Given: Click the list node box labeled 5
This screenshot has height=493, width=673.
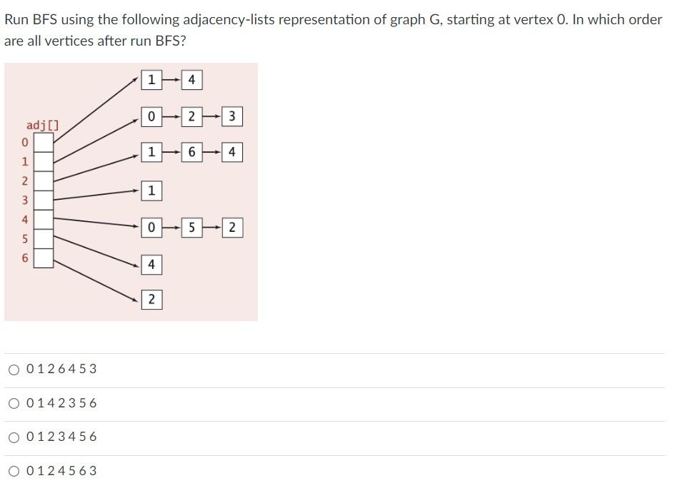Looking at the screenshot, I should tap(191, 228).
